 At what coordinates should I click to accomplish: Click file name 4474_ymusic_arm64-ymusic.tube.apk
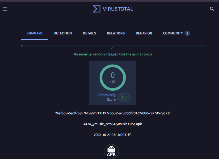click(113, 124)
